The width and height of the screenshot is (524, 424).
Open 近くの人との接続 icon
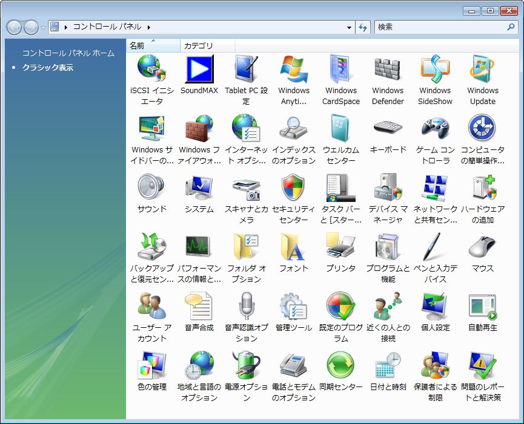pos(388,306)
